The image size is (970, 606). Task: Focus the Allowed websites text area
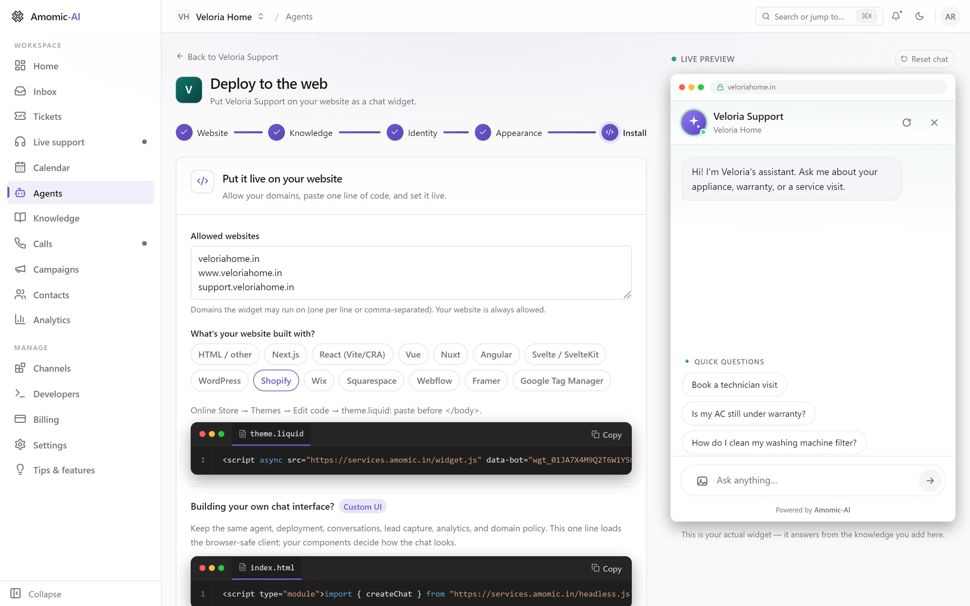[x=411, y=273]
